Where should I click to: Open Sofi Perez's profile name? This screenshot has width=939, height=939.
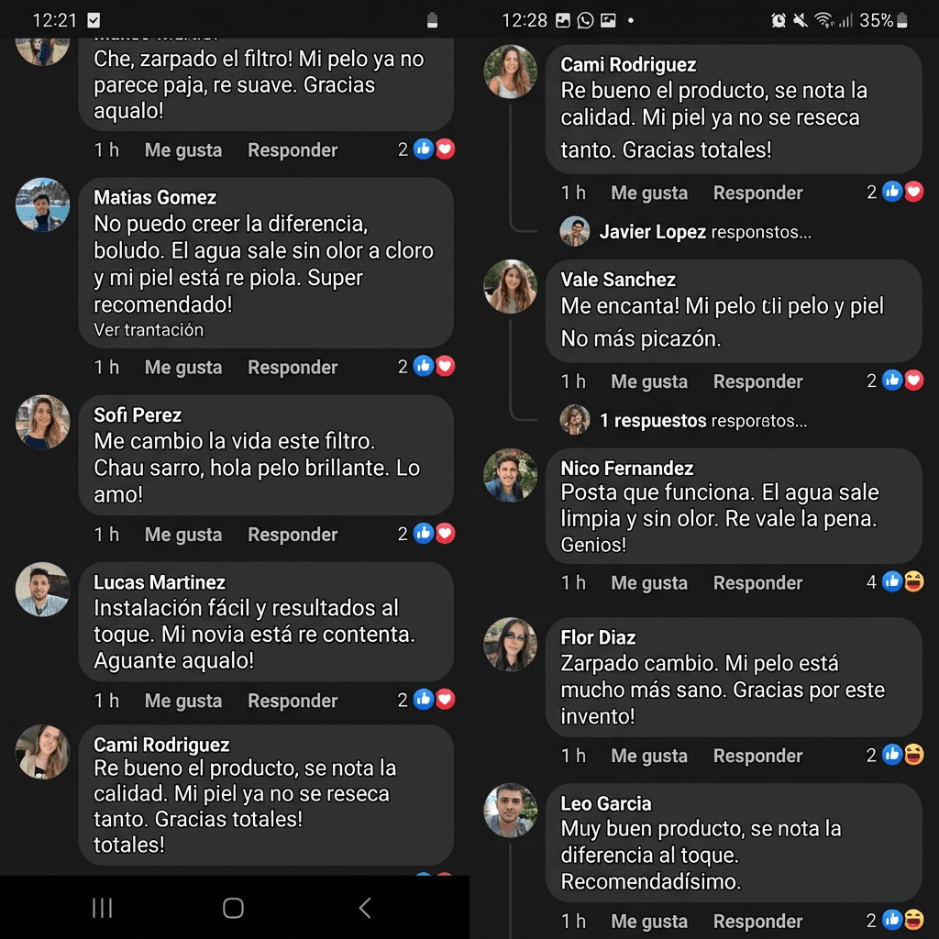pos(138,415)
